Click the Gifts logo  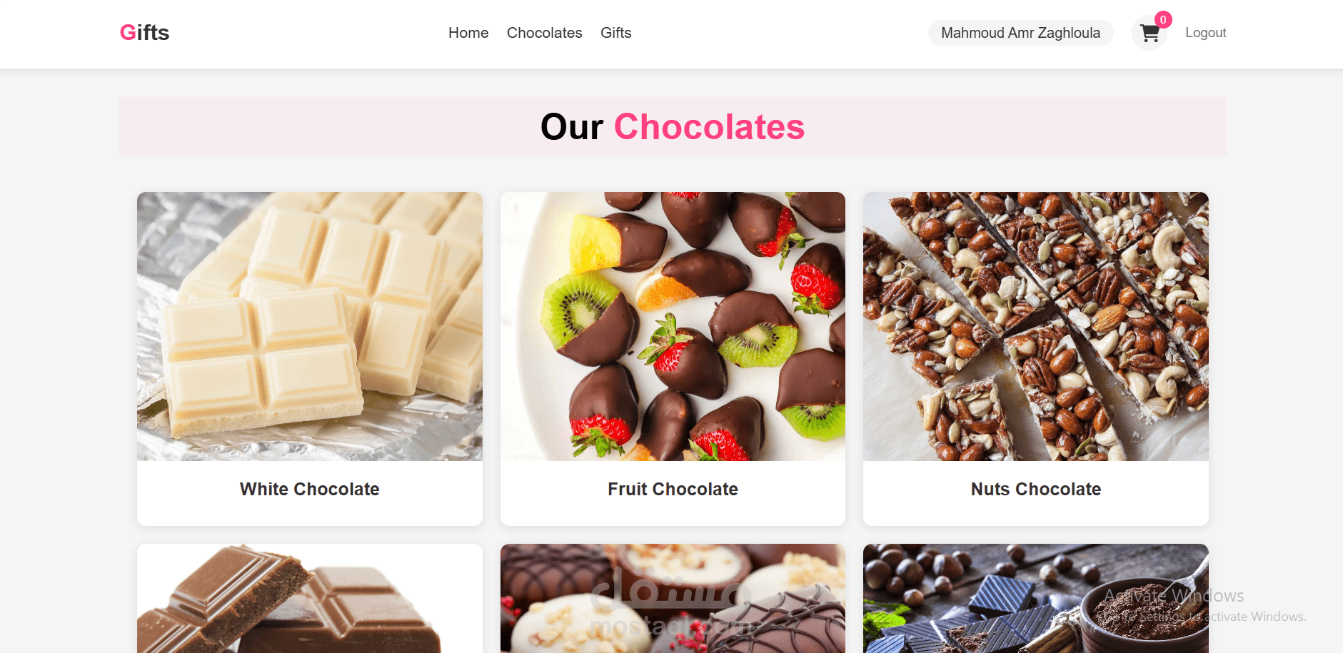144,33
